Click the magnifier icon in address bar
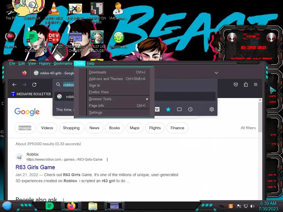 (x=58, y=84)
